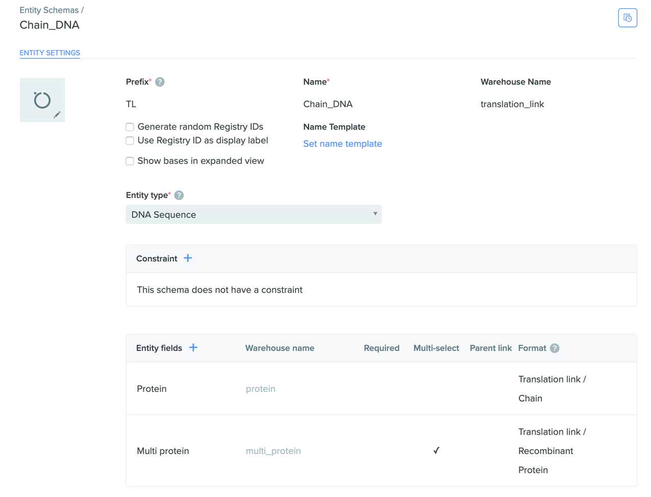Viewport: 651px width, 497px height.
Task: Click Translation link / Recombinant Protein format
Action: tap(552, 451)
